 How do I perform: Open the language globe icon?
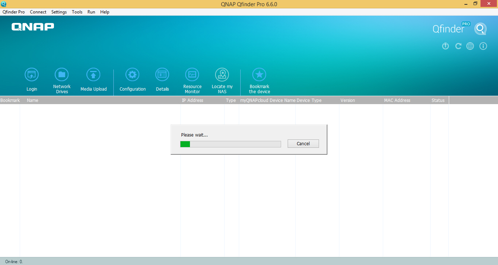click(470, 46)
